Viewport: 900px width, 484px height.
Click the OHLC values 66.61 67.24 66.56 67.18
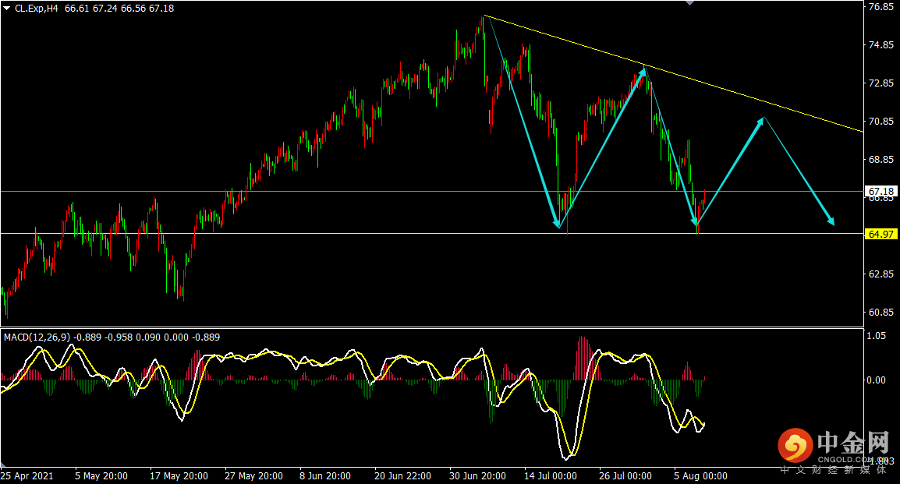tap(119, 9)
